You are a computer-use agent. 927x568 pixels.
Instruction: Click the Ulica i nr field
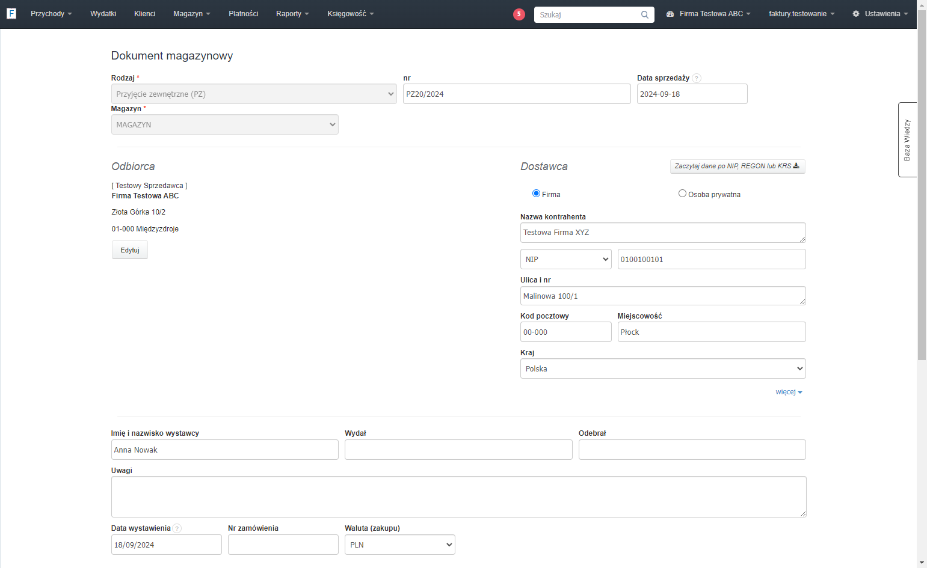(x=663, y=296)
